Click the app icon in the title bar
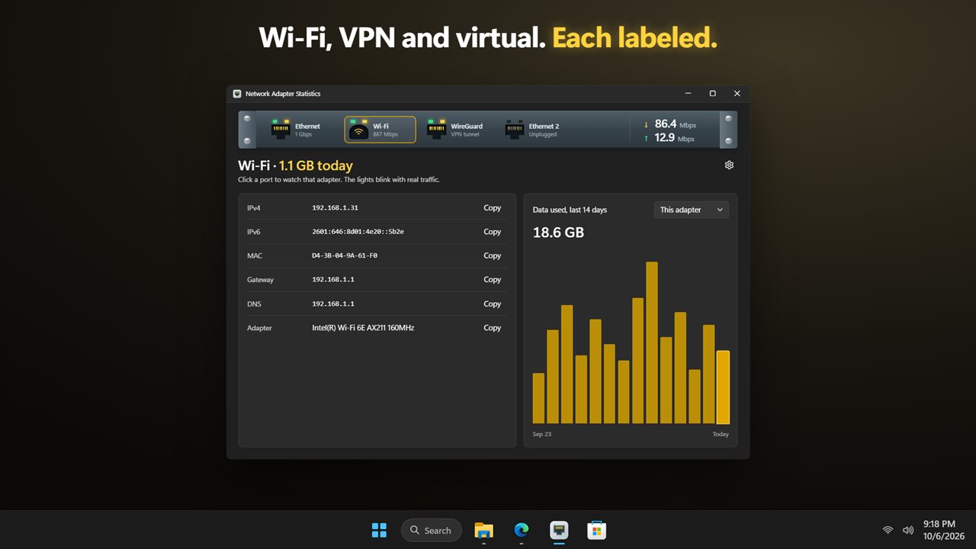Screen dimensions: 976x549 click(237, 94)
